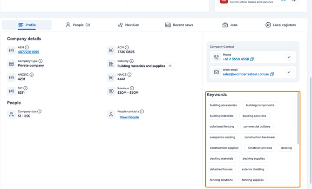
Task: Select the decking materials keyword
Action: coord(222,159)
